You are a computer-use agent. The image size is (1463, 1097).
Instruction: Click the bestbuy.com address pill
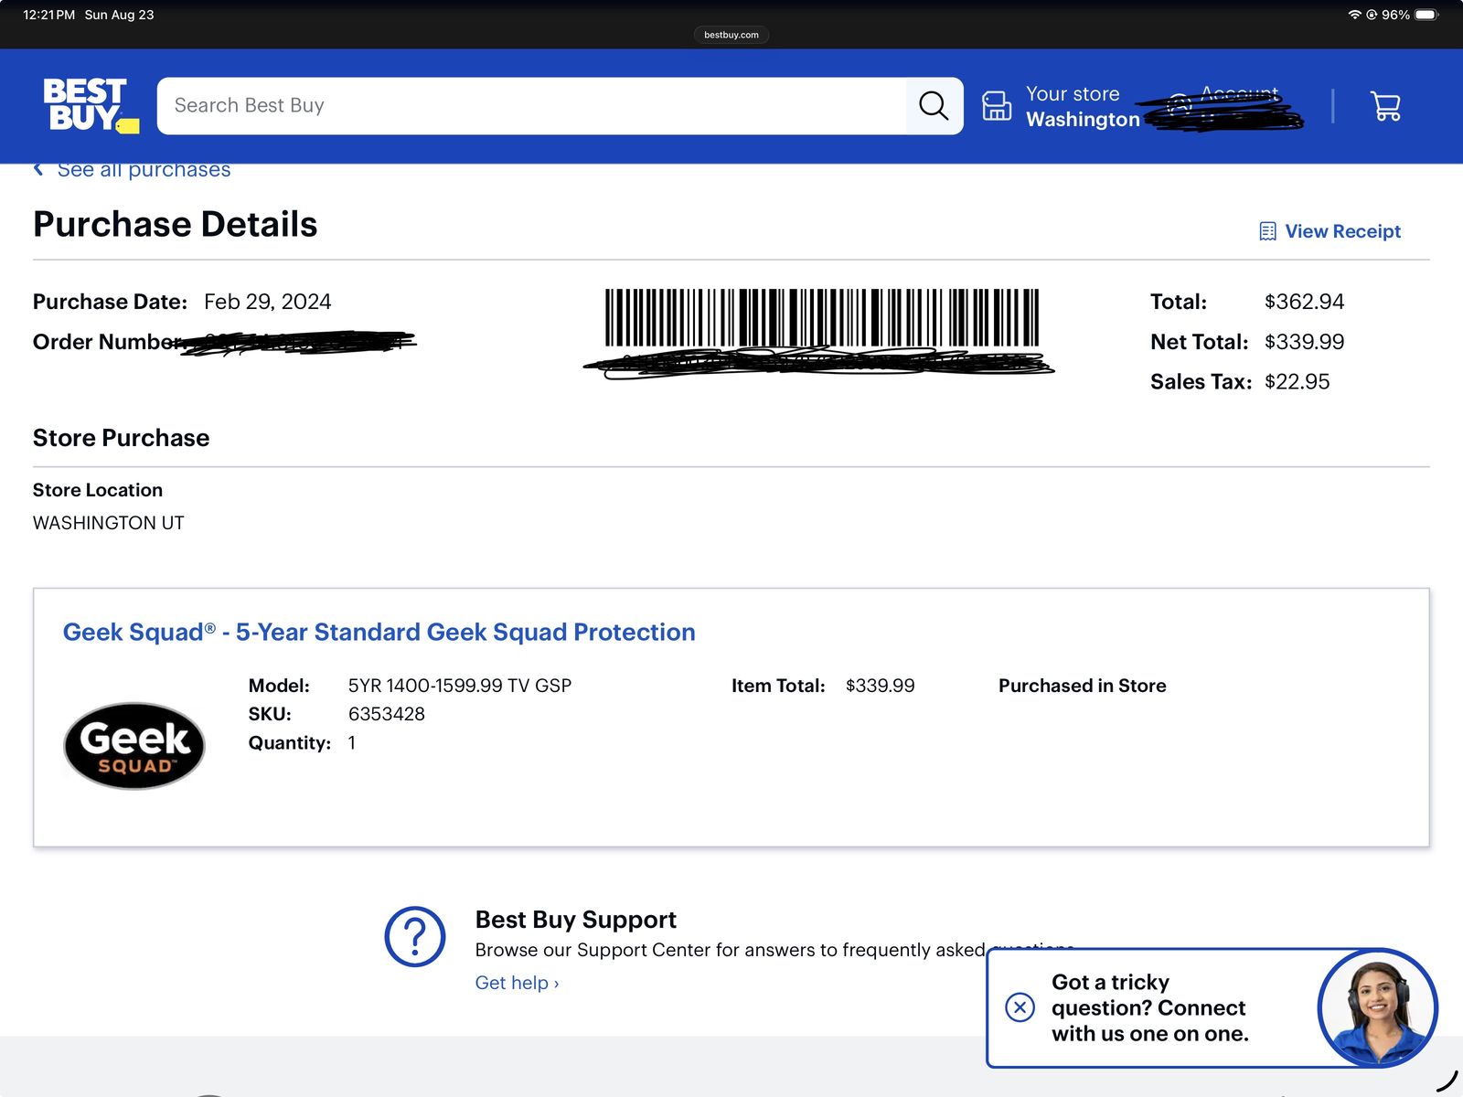click(731, 35)
